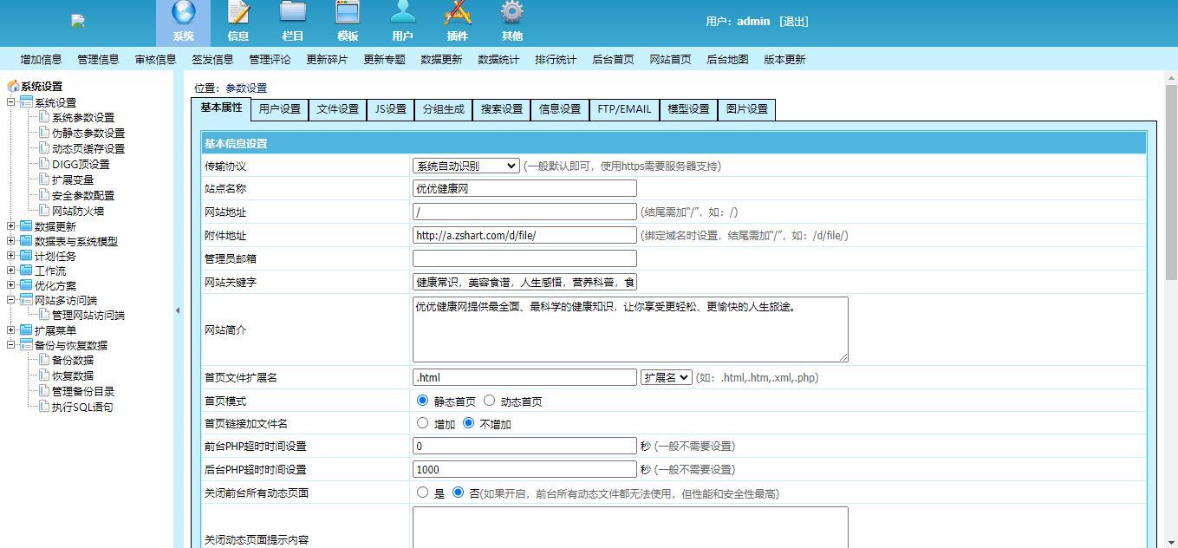Collapse the 备份与恢复数据 tree node
Screen dimensions: 1178x548
coord(11,345)
